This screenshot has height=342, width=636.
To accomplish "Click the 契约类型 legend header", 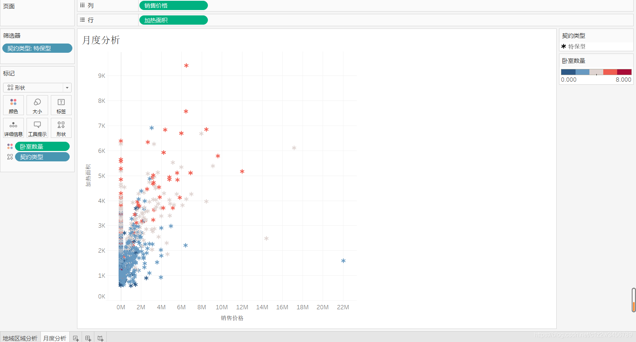I will (574, 35).
